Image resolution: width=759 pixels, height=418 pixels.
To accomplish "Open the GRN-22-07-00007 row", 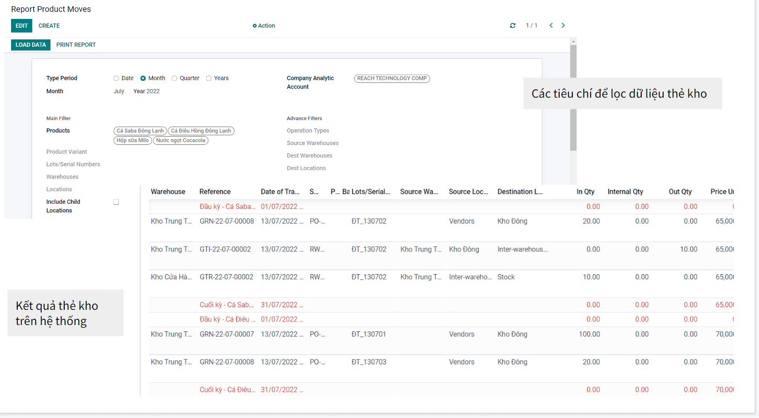I will 227,335.
